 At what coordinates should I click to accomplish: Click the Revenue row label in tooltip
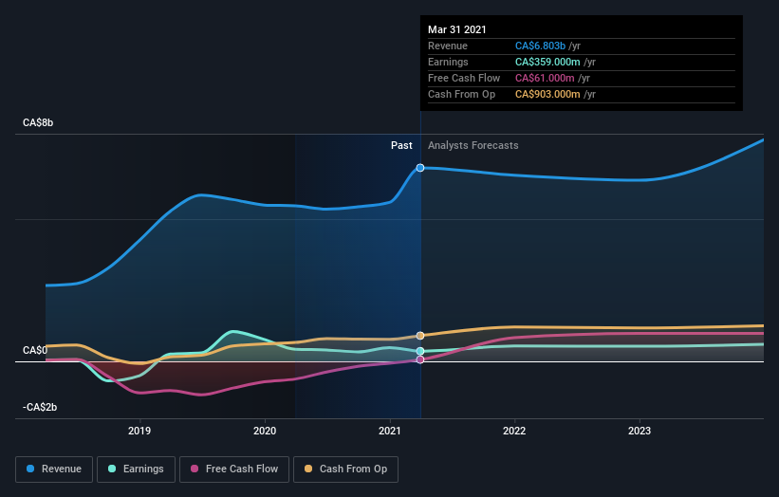(448, 46)
